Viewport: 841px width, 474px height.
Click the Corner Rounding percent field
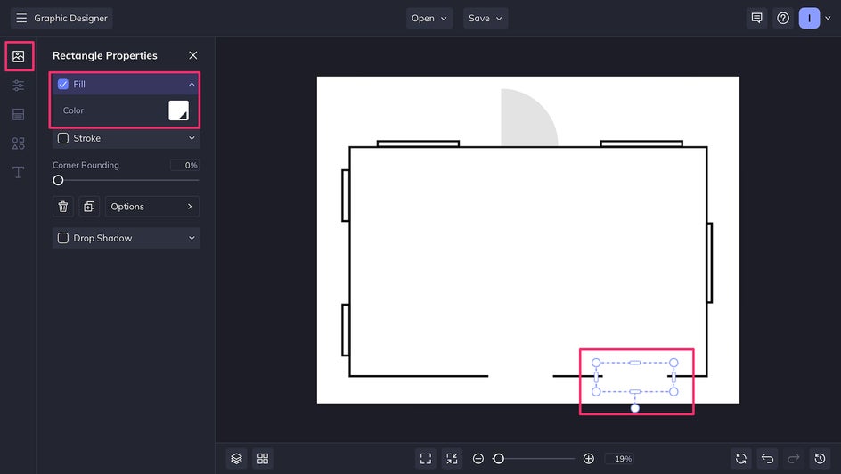coord(185,165)
